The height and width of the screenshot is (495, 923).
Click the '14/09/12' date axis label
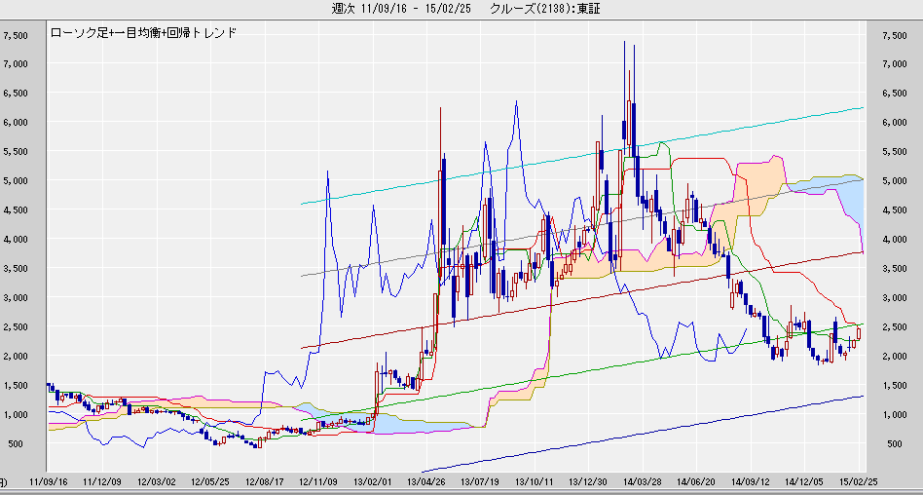(x=751, y=481)
